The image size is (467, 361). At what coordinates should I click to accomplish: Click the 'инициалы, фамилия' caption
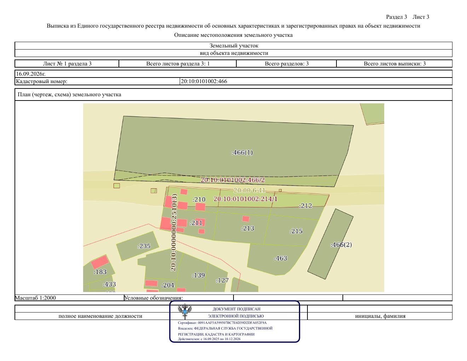tap(380, 316)
